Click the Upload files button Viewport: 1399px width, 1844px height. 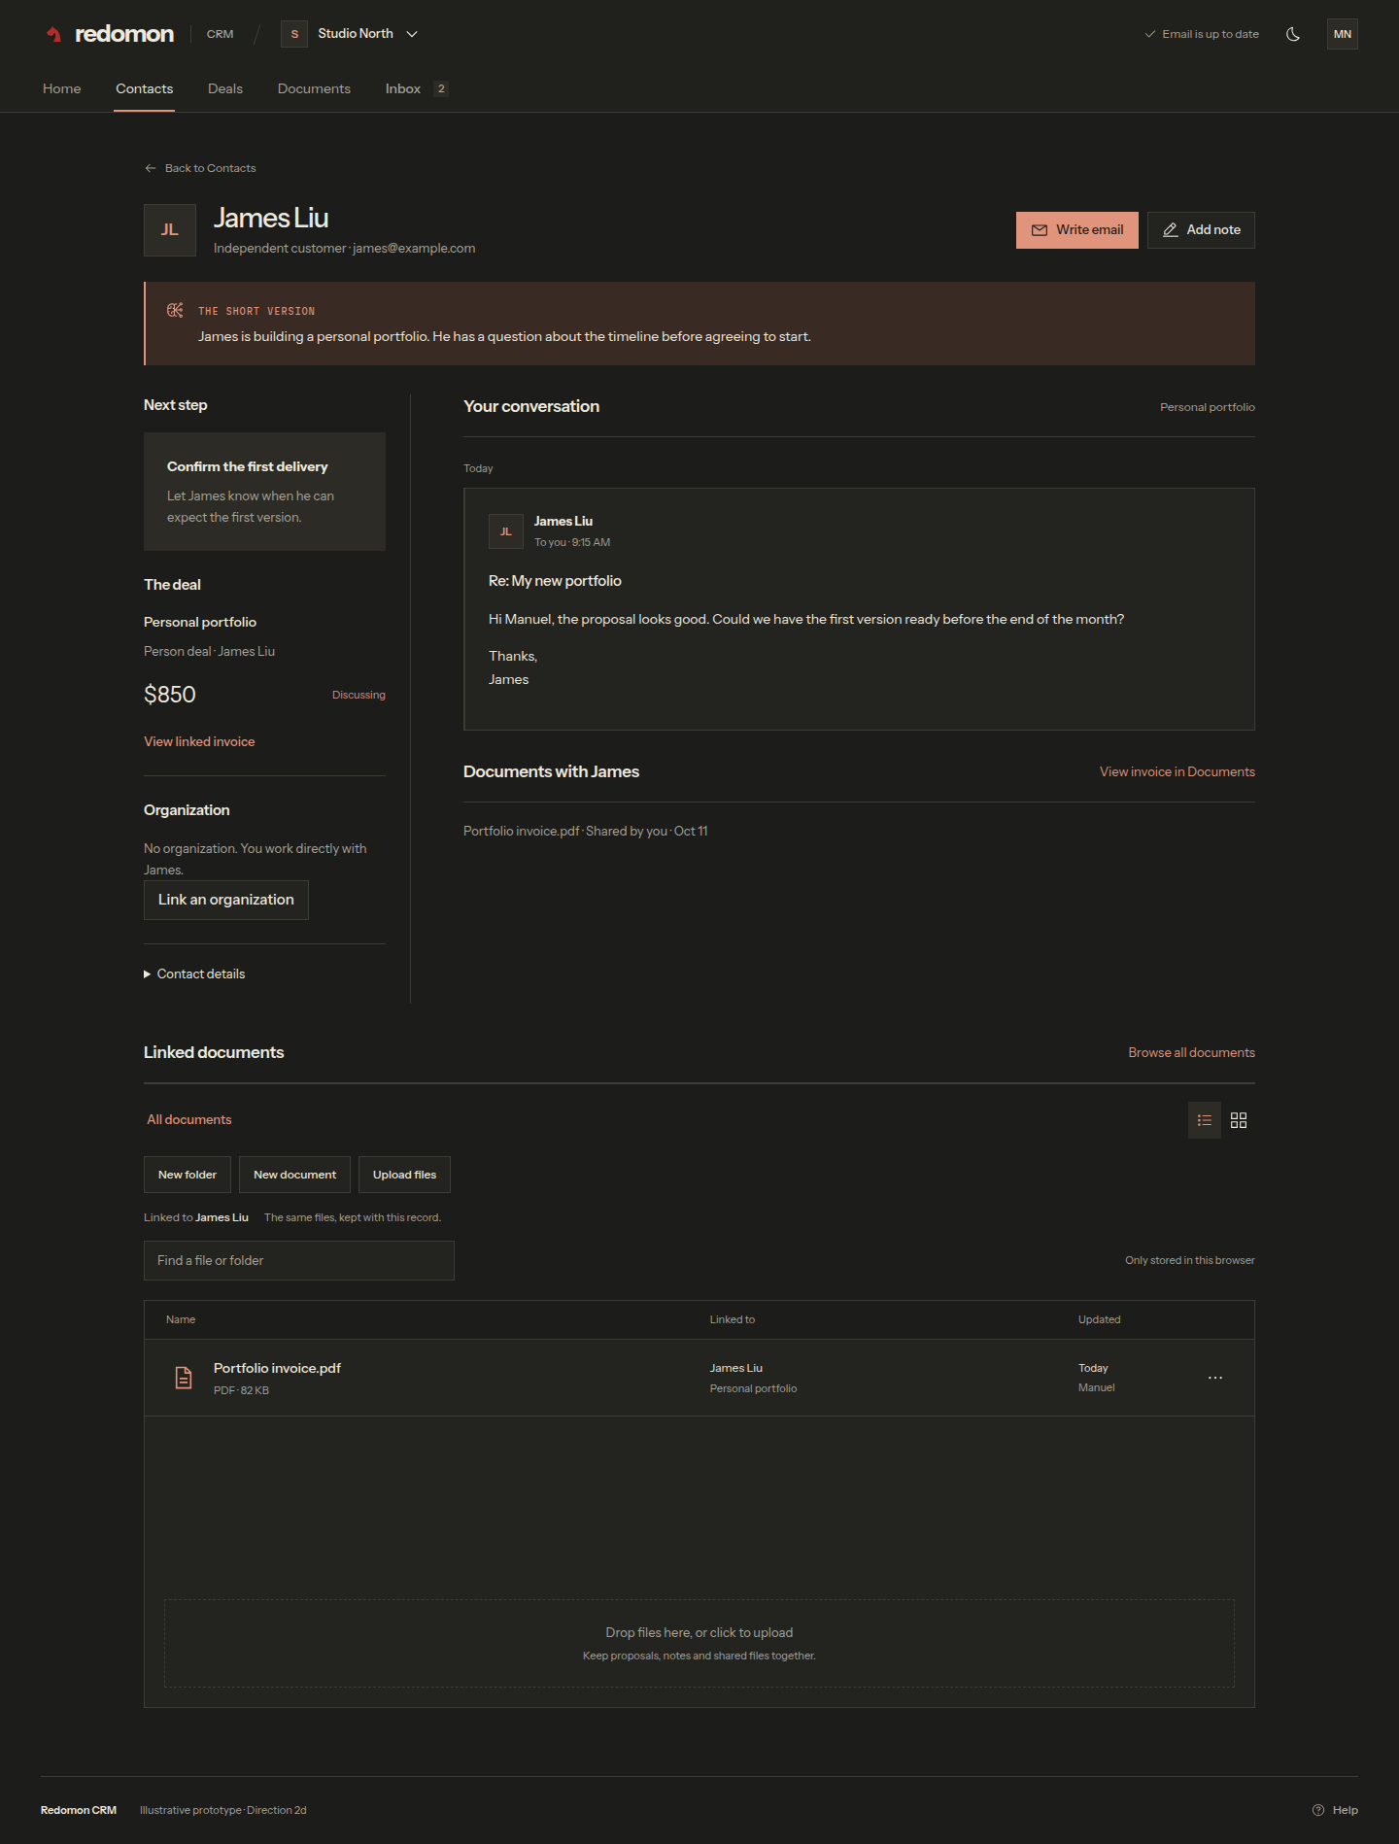pyautogui.click(x=404, y=1175)
